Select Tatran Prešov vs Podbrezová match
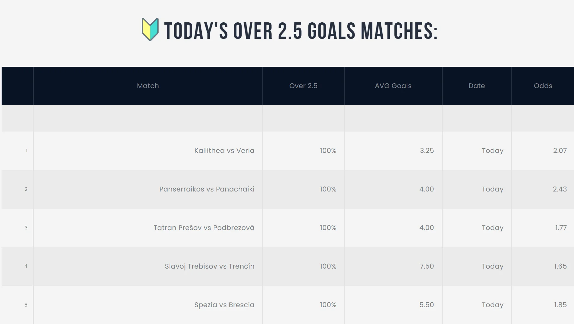The height and width of the screenshot is (324, 574). click(x=204, y=228)
